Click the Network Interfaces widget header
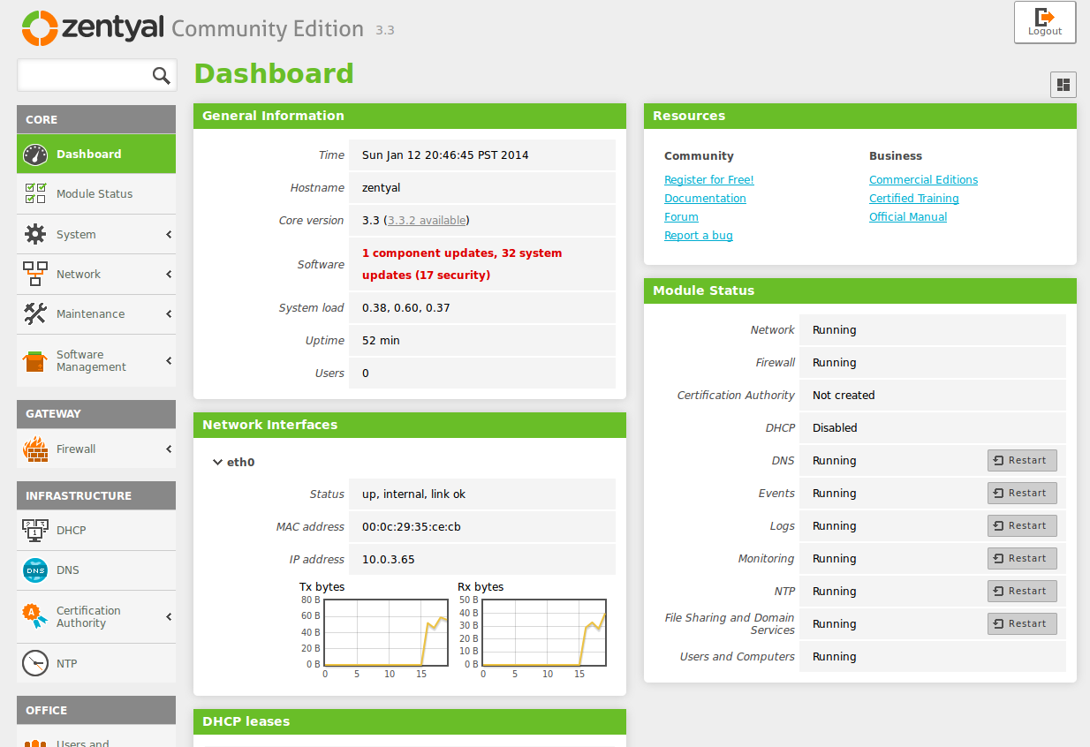Screen dimensions: 1090x747 pyautogui.click(x=410, y=425)
